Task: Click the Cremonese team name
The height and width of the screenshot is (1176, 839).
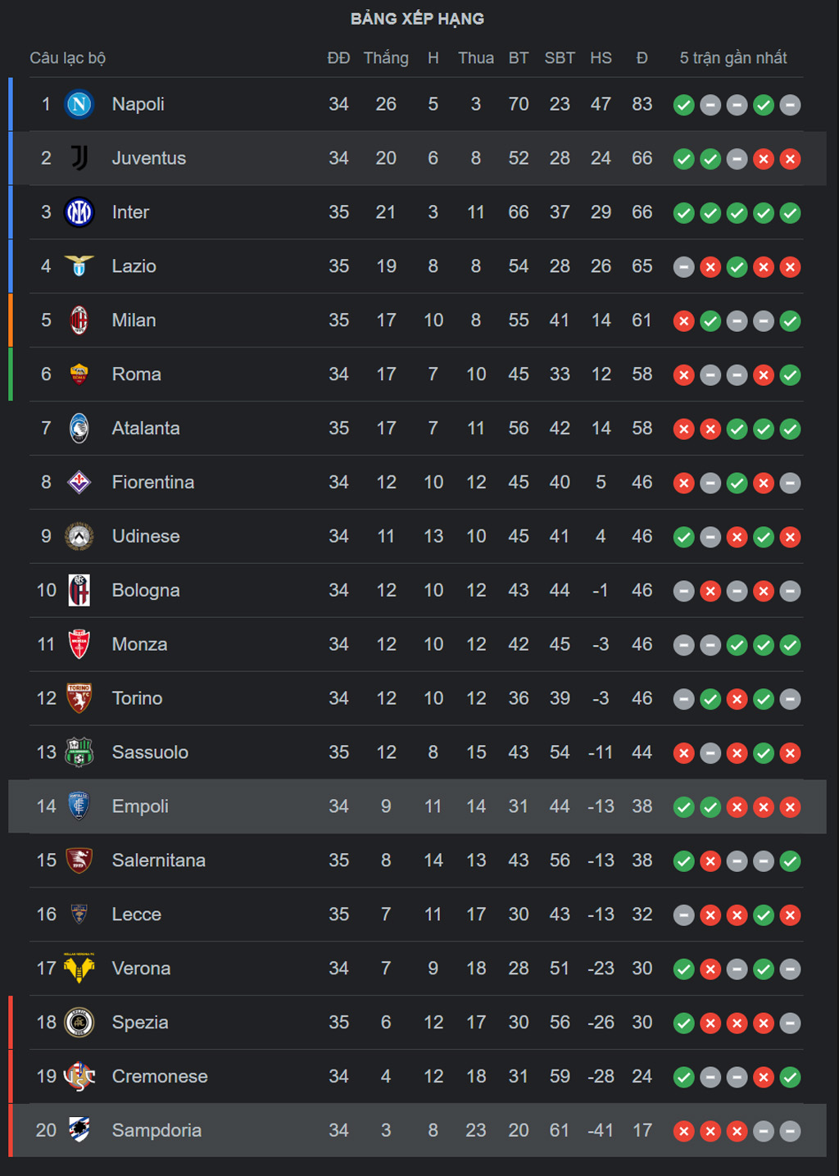Action: pyautogui.click(x=160, y=1076)
